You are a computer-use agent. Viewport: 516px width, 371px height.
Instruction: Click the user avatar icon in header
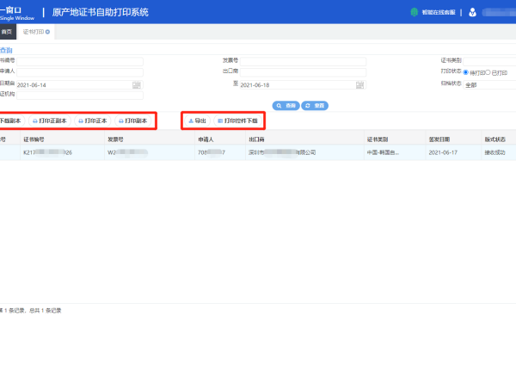pyautogui.click(x=472, y=12)
